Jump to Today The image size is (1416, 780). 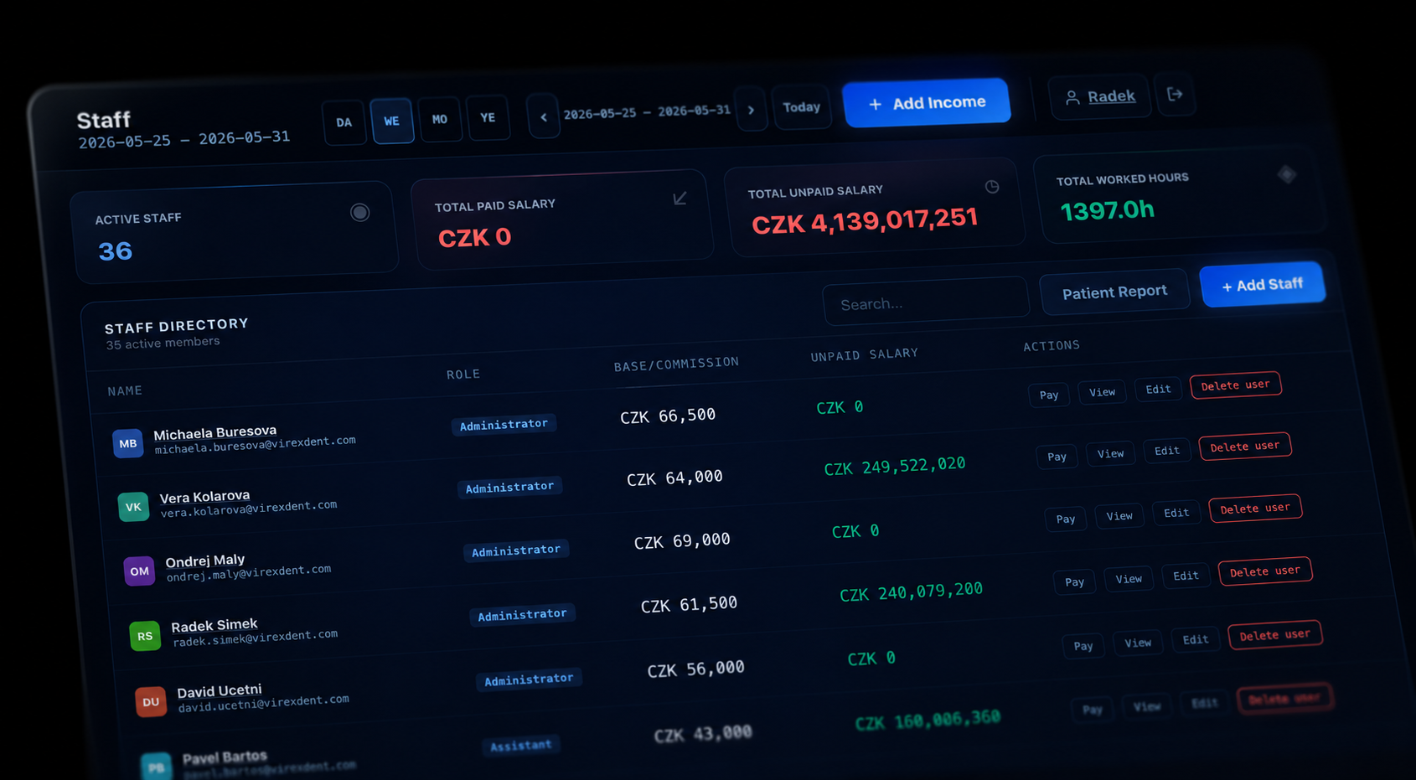coord(802,107)
